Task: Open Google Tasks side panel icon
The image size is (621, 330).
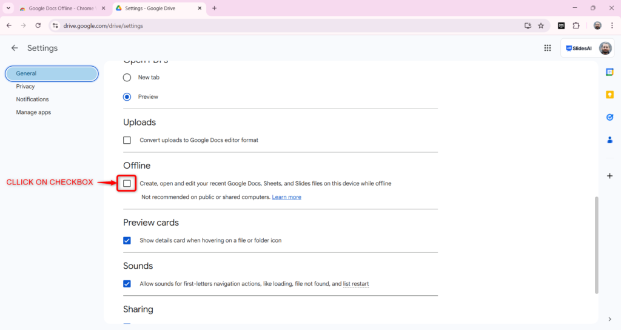Action: pos(609,117)
